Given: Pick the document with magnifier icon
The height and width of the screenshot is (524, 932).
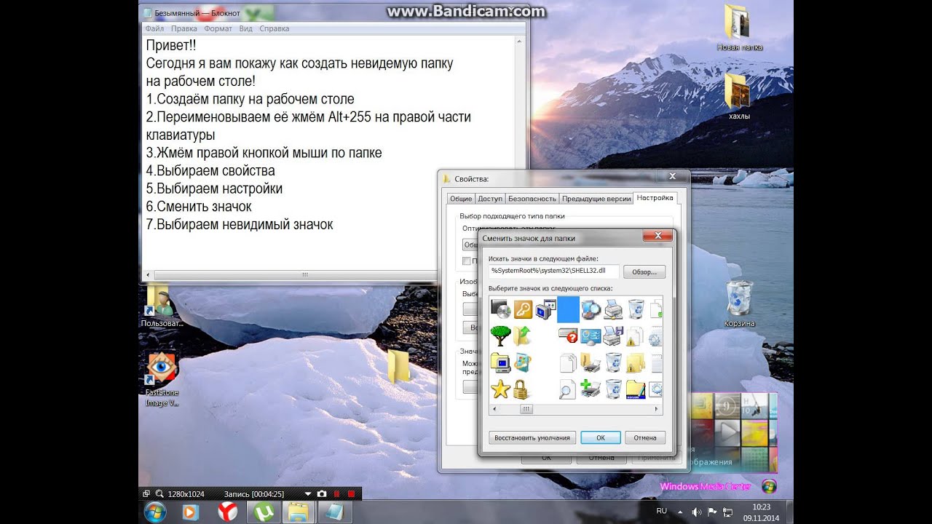Looking at the screenshot, I should pos(568,389).
